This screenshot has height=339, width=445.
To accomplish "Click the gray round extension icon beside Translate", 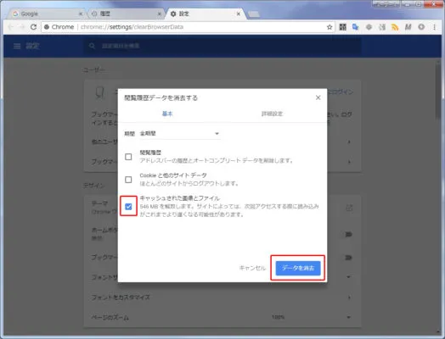I will click(x=369, y=27).
